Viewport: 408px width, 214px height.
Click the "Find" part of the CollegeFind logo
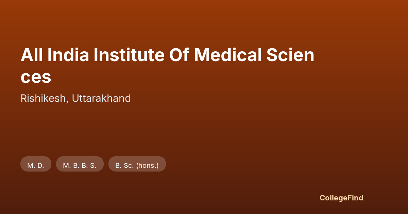[x=355, y=198]
